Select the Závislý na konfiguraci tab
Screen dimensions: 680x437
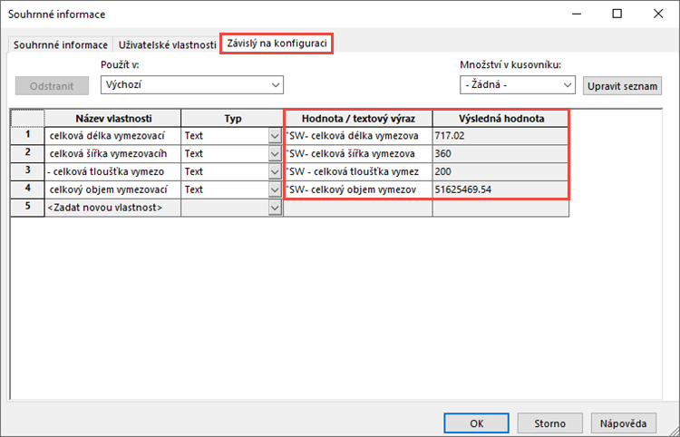[x=277, y=44]
